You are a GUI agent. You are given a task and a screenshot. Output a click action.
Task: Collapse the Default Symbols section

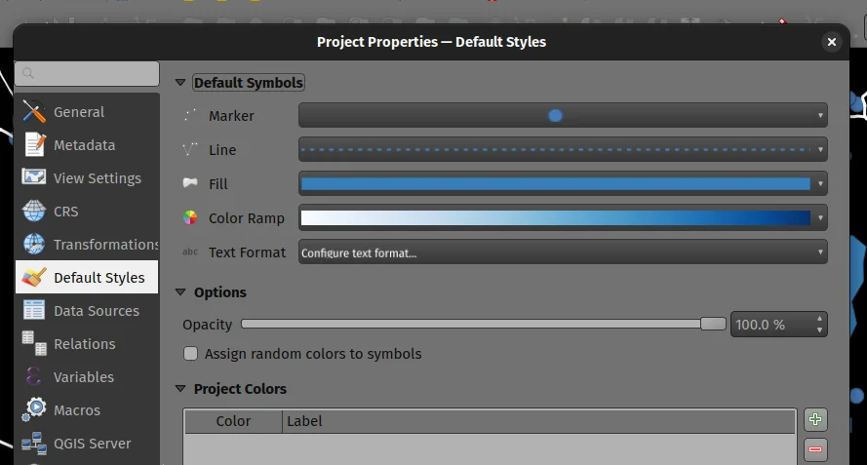point(180,84)
